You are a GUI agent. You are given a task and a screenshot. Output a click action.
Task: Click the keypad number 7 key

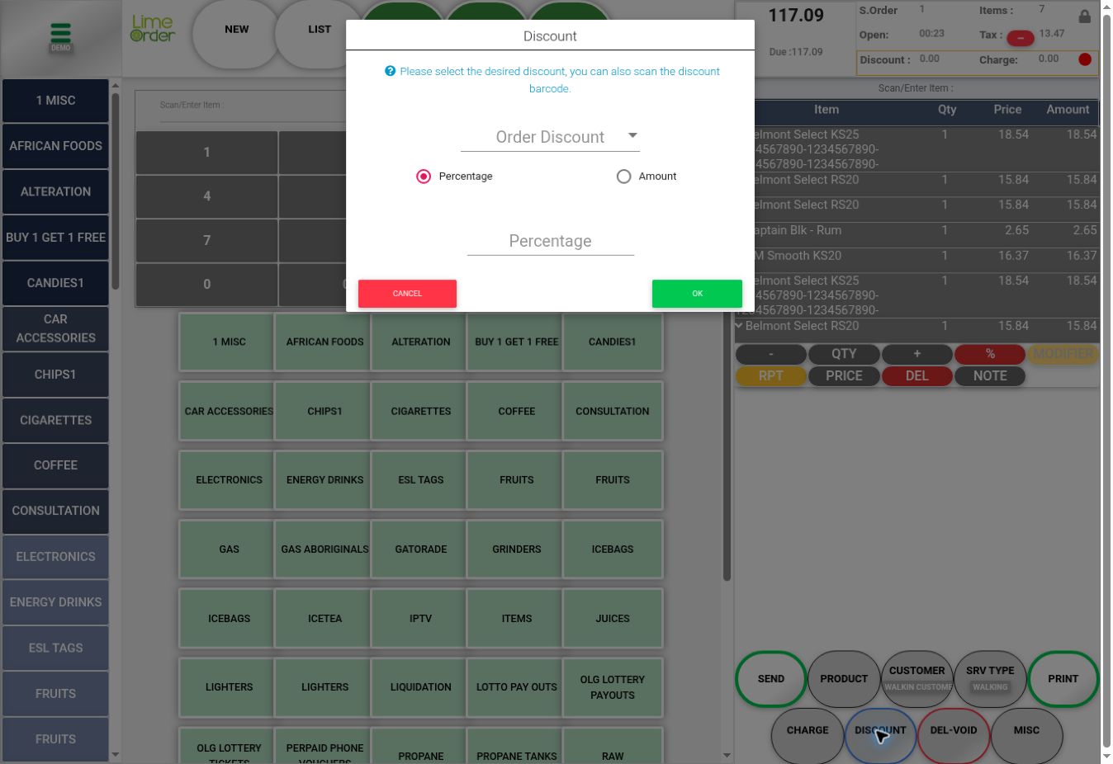click(x=206, y=241)
